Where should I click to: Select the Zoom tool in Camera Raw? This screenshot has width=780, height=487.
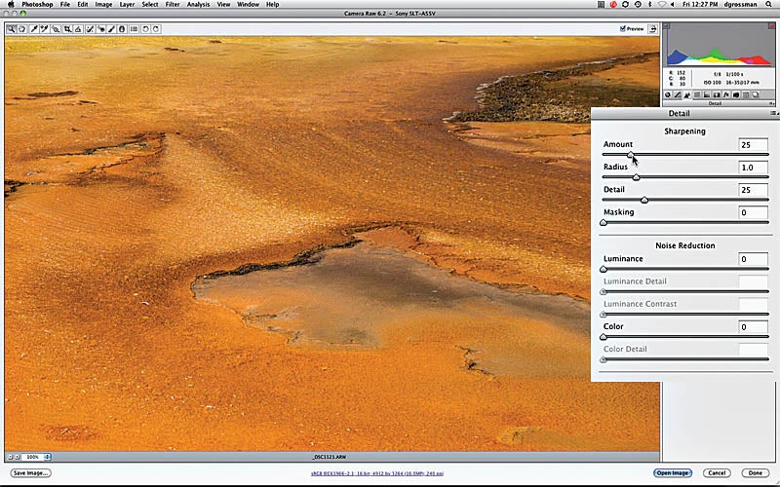(11, 29)
